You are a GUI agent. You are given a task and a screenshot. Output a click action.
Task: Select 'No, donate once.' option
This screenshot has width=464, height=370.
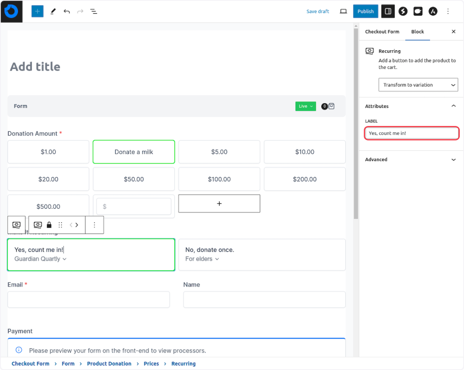(262, 255)
